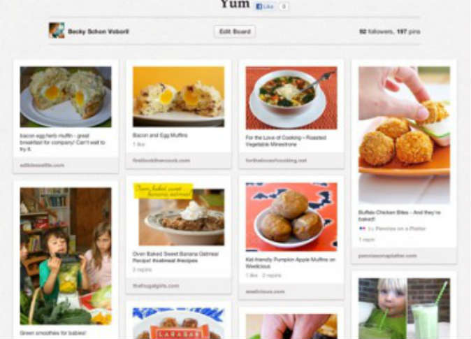Open Buffalo Chicken Bites pin image
The height and width of the screenshot is (339, 471).
[405, 135]
